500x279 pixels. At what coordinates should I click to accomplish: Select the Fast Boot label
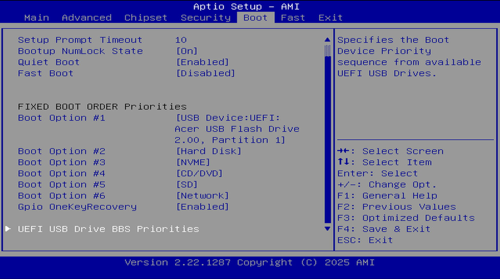point(46,73)
